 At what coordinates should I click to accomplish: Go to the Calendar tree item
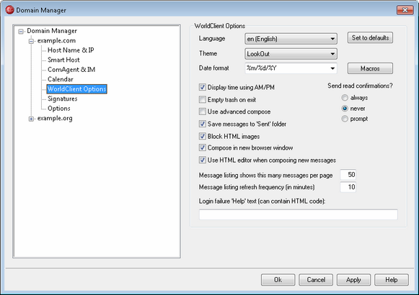click(x=61, y=79)
